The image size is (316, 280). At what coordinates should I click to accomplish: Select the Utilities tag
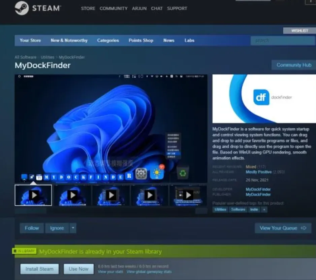point(220,209)
